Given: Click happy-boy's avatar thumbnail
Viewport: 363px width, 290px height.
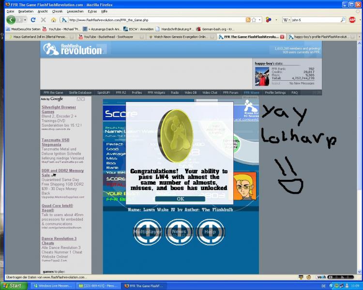Looking at the screenshot, I should (x=262, y=76).
